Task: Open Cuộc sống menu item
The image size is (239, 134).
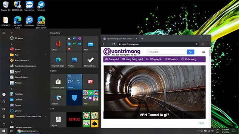Action: [x=189, y=59]
